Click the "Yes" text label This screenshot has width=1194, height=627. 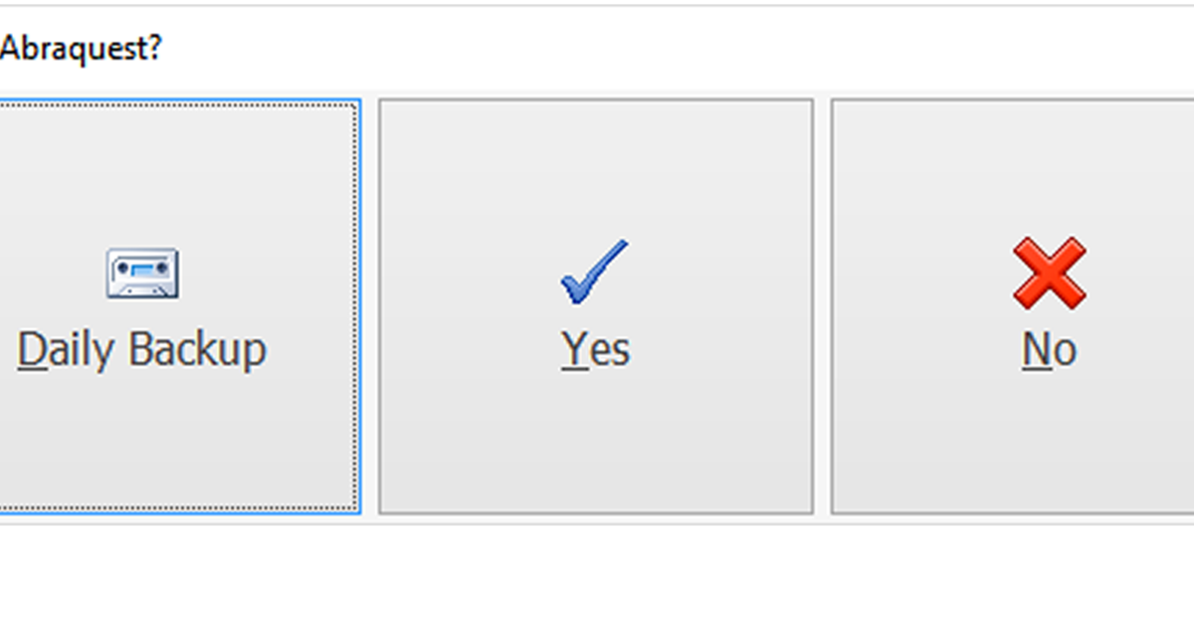click(x=595, y=350)
